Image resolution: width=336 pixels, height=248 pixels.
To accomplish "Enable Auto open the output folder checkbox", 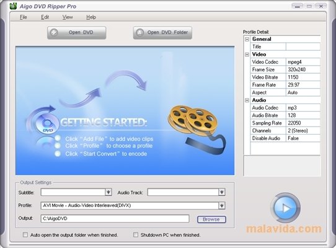I will tap(25, 235).
